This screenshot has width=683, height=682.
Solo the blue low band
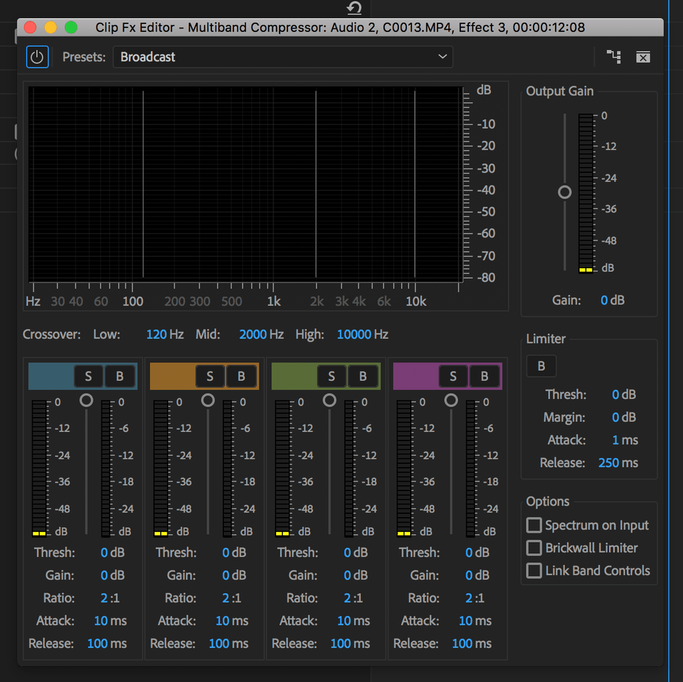[x=89, y=376]
